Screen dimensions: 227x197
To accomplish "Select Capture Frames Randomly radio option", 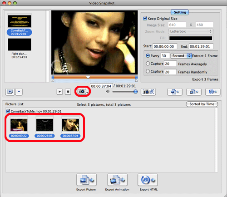I will (x=148, y=71).
